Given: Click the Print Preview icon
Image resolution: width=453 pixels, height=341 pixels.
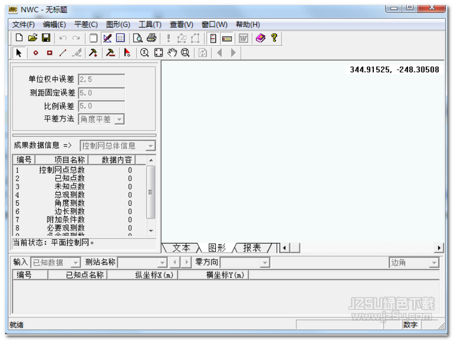Looking at the screenshot, I should tap(138, 38).
